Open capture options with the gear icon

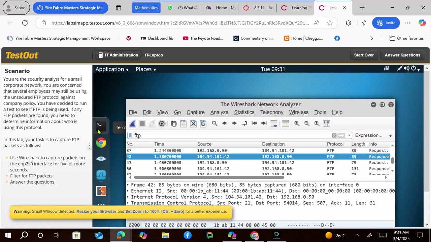(x=162, y=124)
